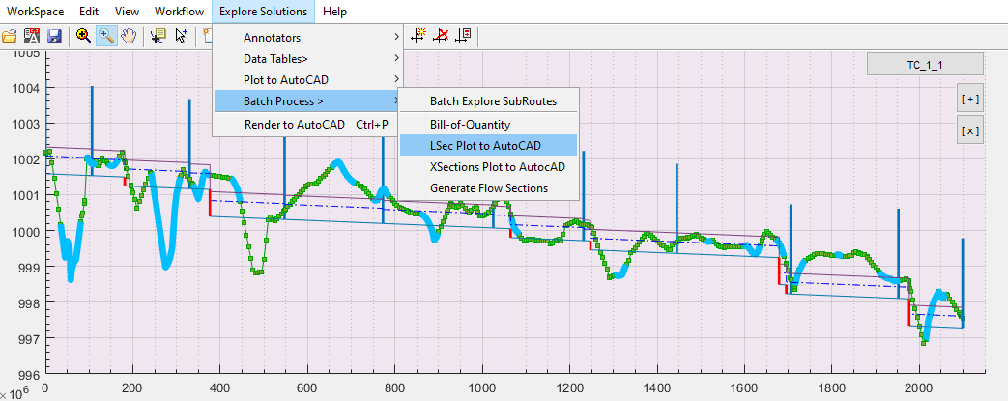The height and width of the screenshot is (401, 1008).
Task: Click the arrow pointer with plus icon
Action: click(x=181, y=36)
